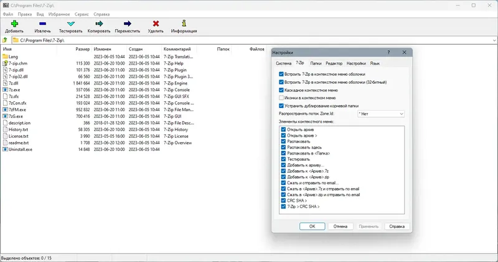Click the red X Удалить icon
This screenshot has height=262, width=498.
pos(156,24)
